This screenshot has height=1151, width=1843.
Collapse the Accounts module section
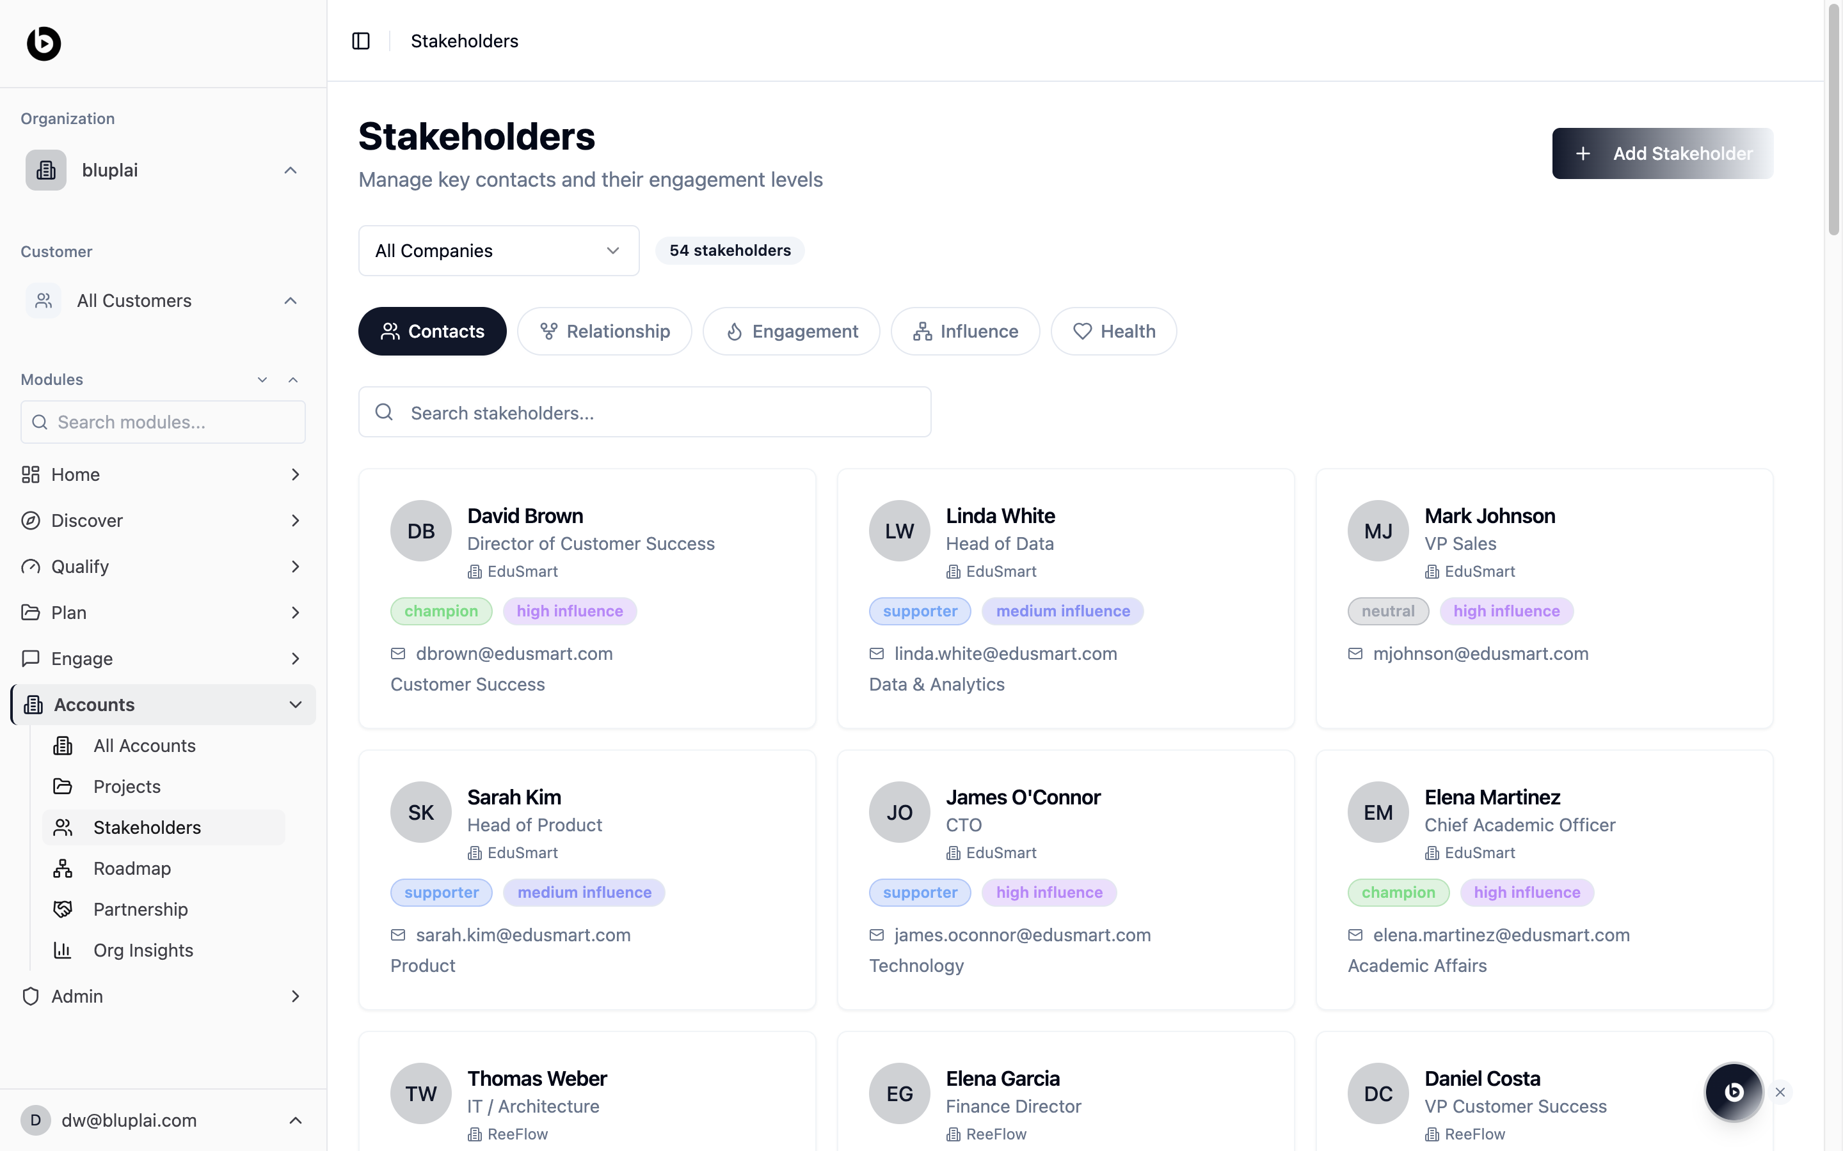(296, 705)
